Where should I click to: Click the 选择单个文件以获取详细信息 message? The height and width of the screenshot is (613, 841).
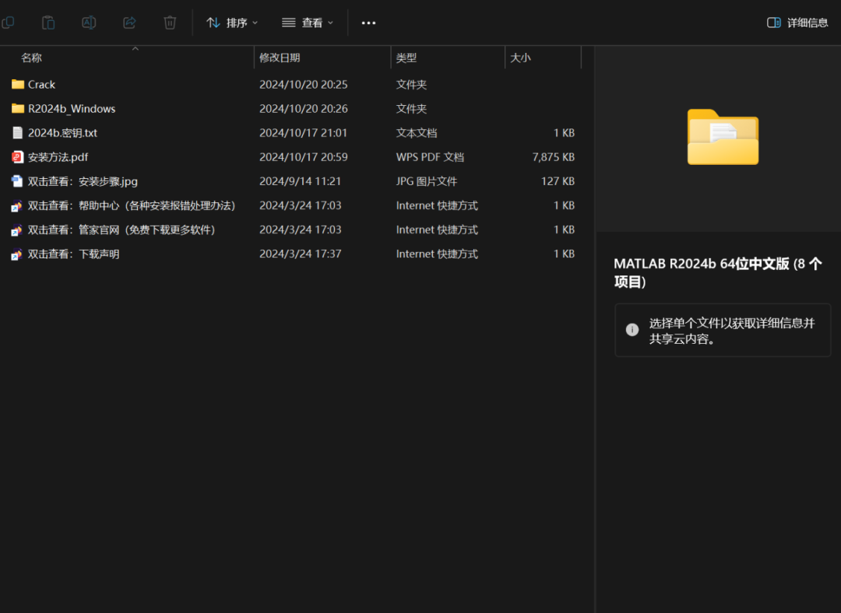[x=732, y=331]
